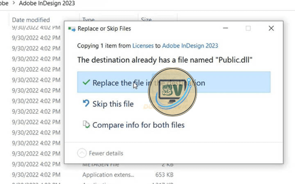Click the copy icon in dialog title bar

[x=72, y=28]
